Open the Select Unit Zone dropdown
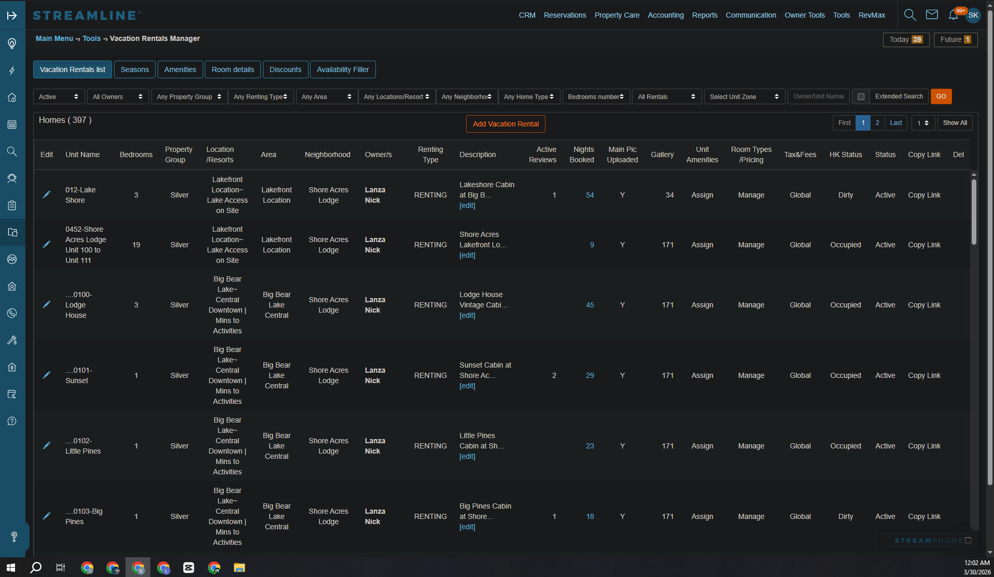994x577 pixels. [x=744, y=97]
